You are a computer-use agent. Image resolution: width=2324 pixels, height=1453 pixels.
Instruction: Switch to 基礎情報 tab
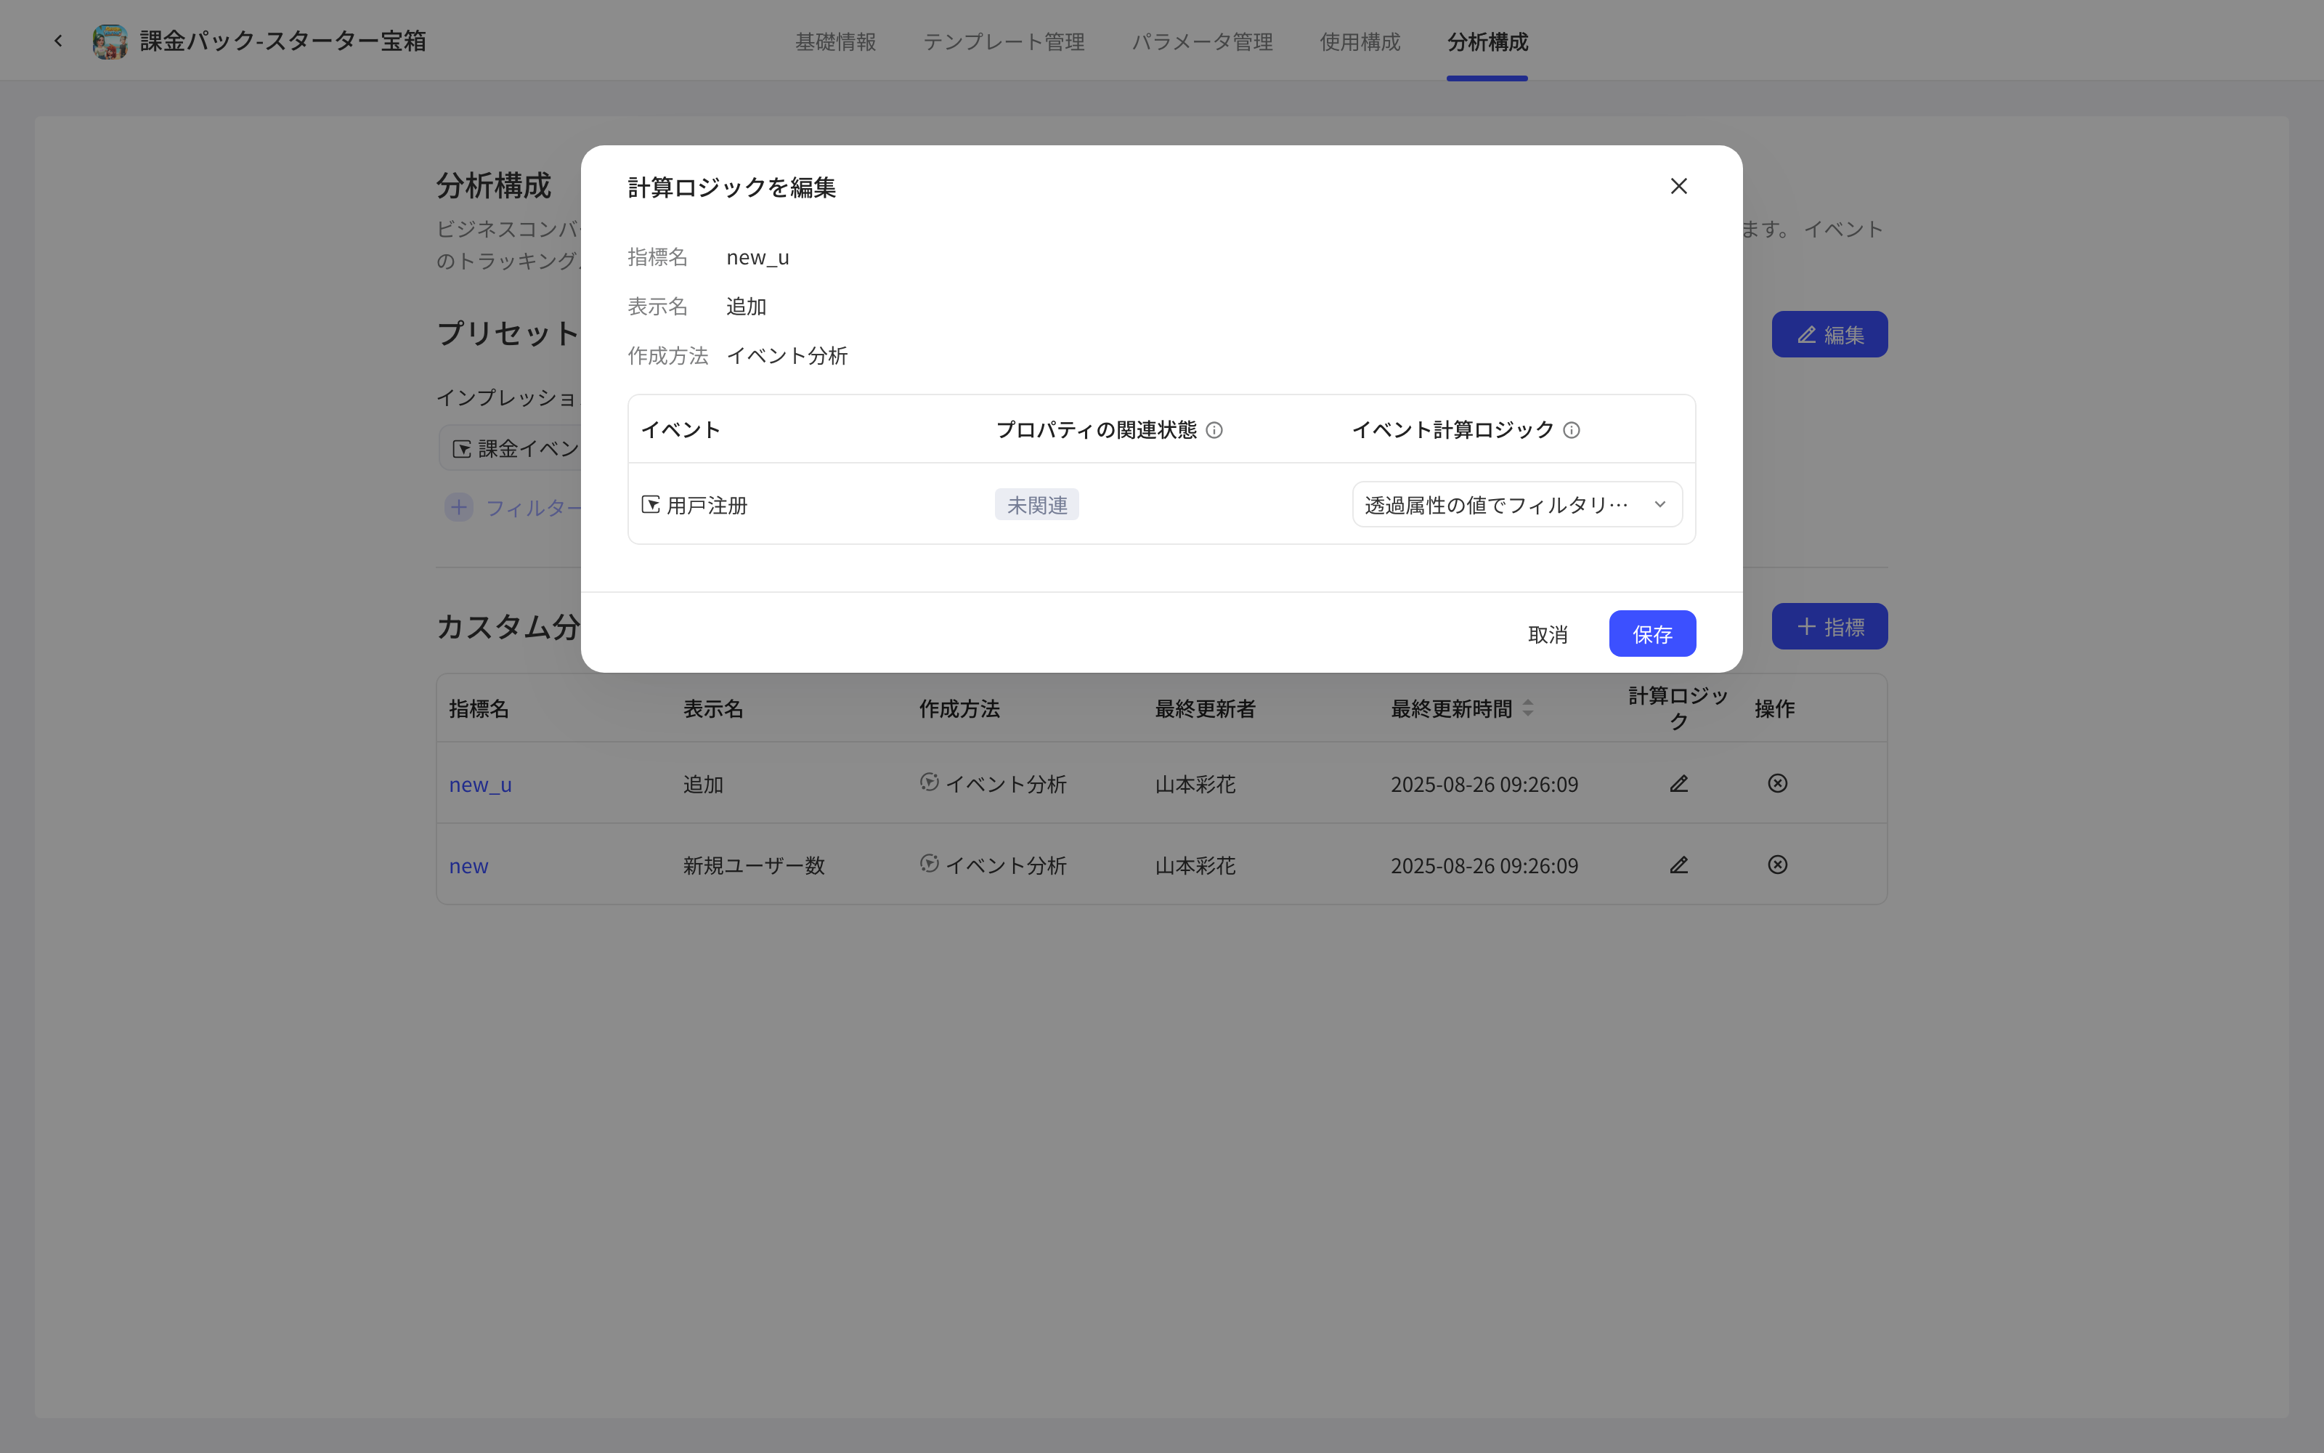tap(835, 41)
